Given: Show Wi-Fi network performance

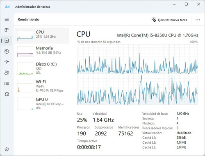Looking at the screenshot, I should pos(42,86).
